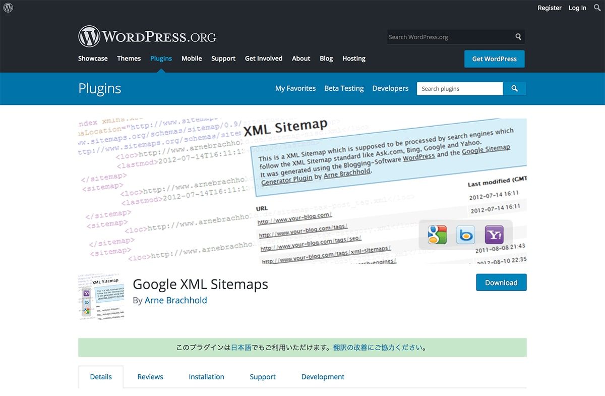
Task: Open the Arne Brachhold author link
Action: pos(175,300)
